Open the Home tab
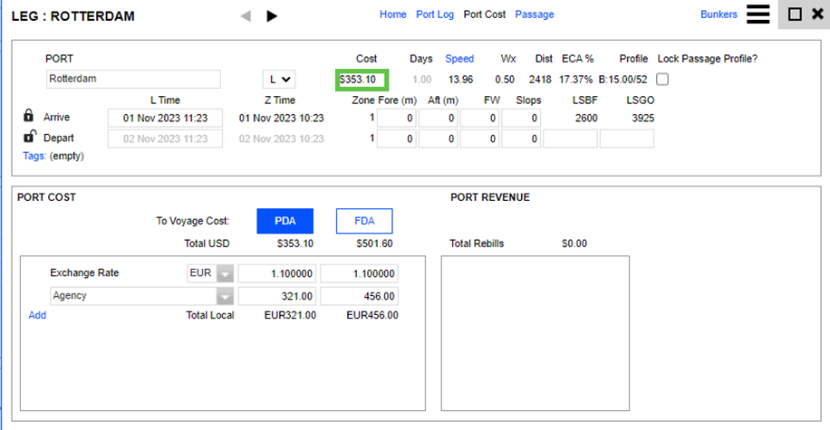830x430 pixels. click(392, 14)
